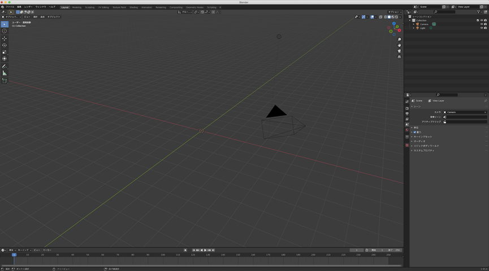This screenshot has height=271, width=489.
Task: Switch to wireframe viewport shading
Action: pyautogui.click(x=386, y=17)
